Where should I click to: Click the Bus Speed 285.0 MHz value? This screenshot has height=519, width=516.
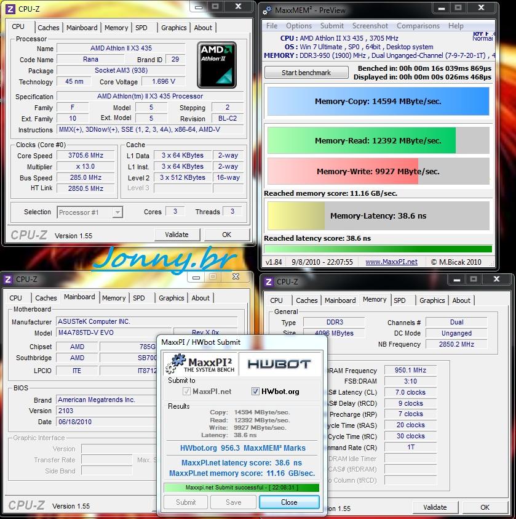(85, 177)
